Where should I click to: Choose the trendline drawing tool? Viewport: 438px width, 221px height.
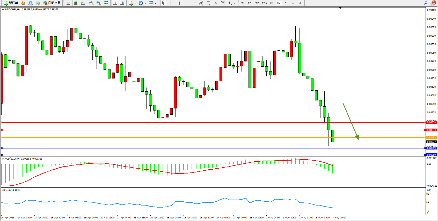194,3
